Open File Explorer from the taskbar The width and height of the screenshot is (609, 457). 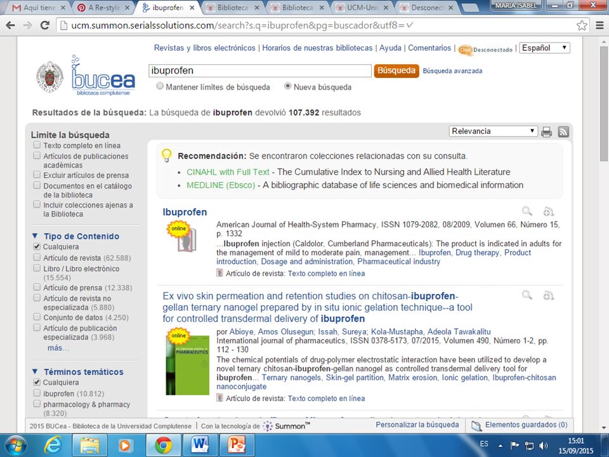[89, 446]
